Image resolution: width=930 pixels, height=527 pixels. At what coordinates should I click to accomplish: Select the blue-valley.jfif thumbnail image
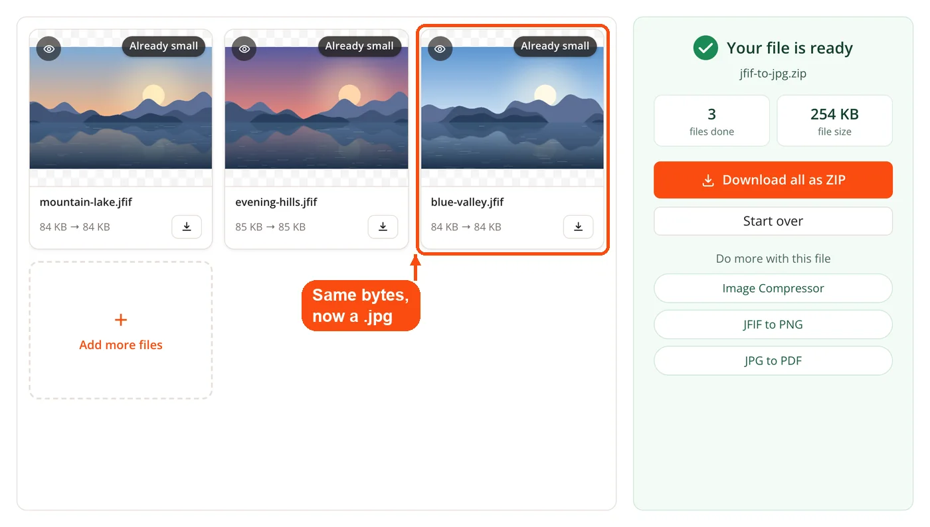pos(512,108)
